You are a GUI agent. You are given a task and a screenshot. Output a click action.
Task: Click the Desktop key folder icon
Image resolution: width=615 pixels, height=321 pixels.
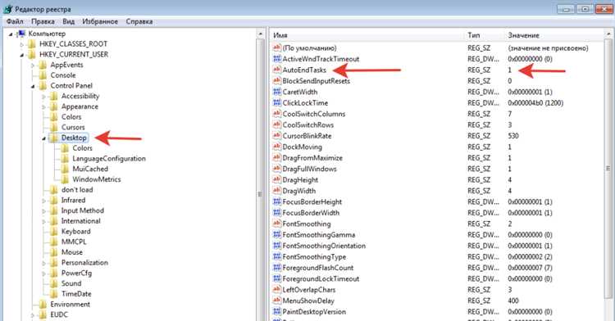click(x=54, y=138)
